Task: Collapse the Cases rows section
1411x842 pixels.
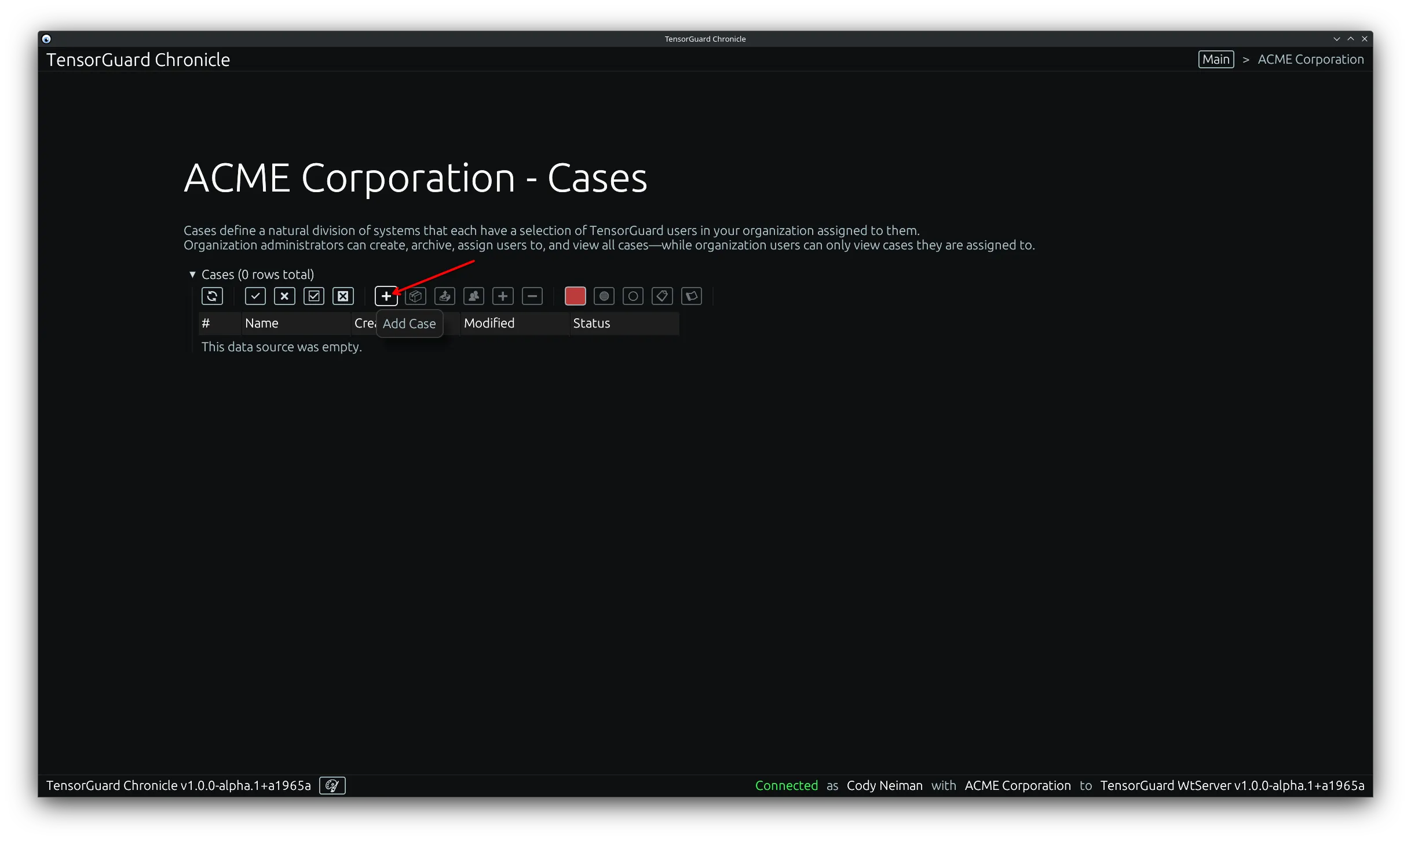Action: tap(192, 274)
